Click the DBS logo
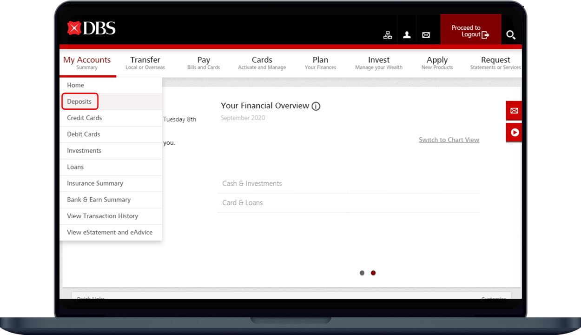Image resolution: width=581 pixels, height=335 pixels. pyautogui.click(x=91, y=28)
